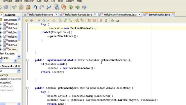The width and height of the screenshot is (186, 105).
Task: Select the Libraries node
Action: (x=4, y=58)
